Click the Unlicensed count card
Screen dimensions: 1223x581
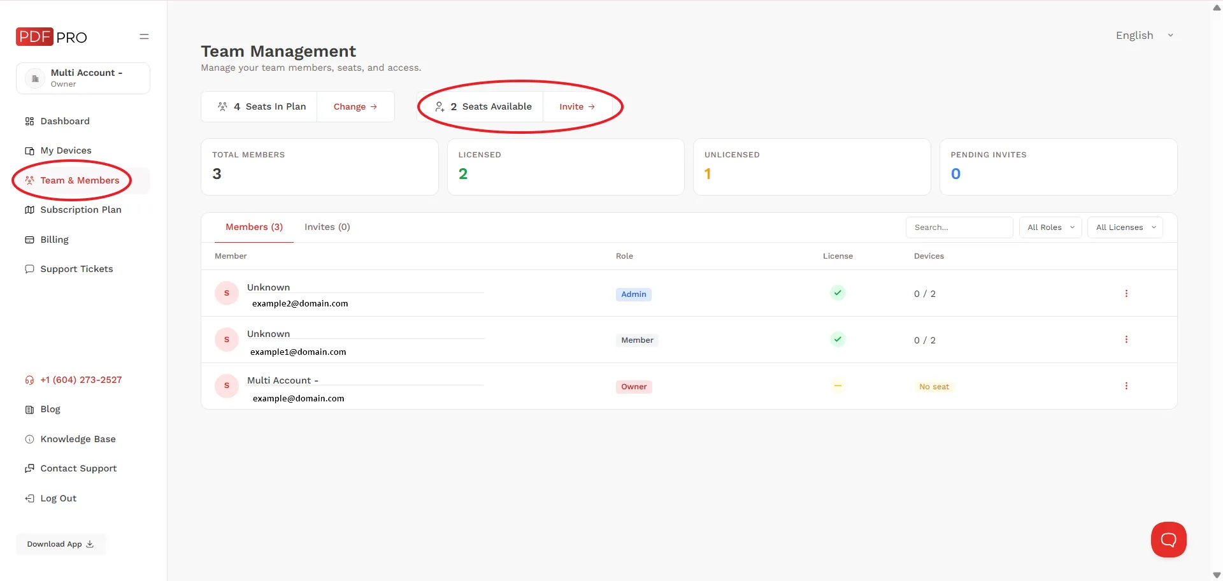pyautogui.click(x=812, y=167)
